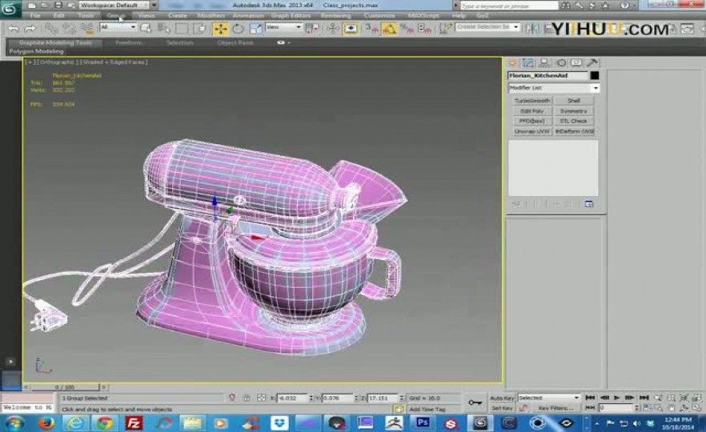706x432 pixels.
Task: Apply the TurboSmooth modifier button
Action: (532, 100)
